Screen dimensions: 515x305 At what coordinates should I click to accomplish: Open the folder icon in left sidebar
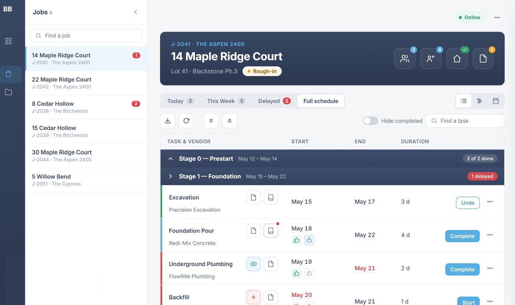click(x=8, y=92)
